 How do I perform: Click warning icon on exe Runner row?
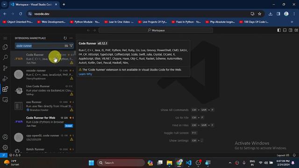(71, 110)
